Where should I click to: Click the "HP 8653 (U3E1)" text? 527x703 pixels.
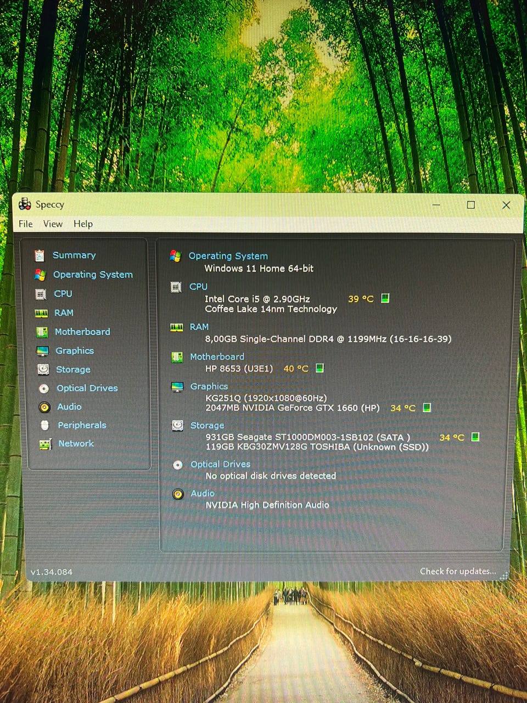point(239,369)
